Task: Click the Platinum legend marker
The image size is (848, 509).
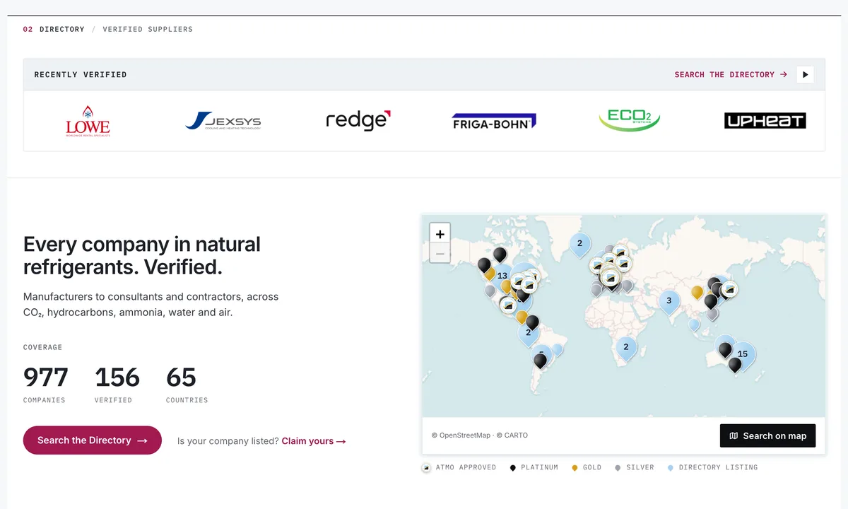Action: click(x=513, y=468)
